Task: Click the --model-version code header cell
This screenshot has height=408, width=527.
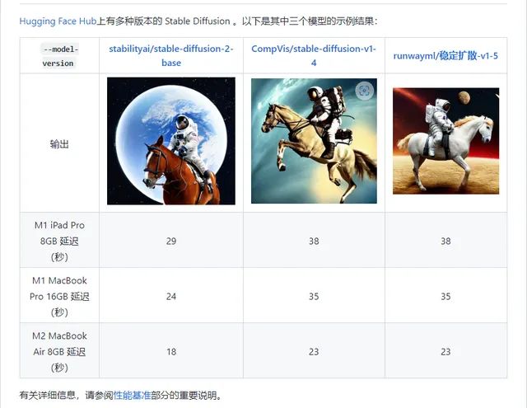Action: (59, 56)
